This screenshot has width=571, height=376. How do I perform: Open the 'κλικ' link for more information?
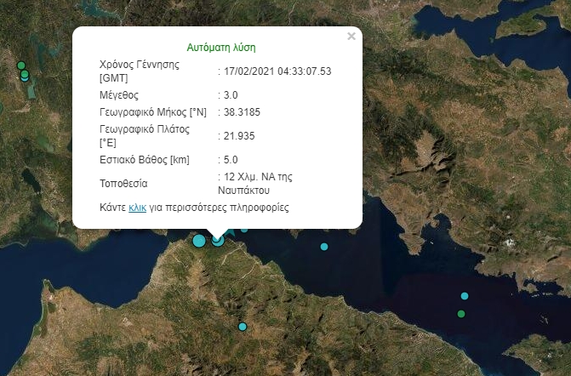pyautogui.click(x=137, y=208)
